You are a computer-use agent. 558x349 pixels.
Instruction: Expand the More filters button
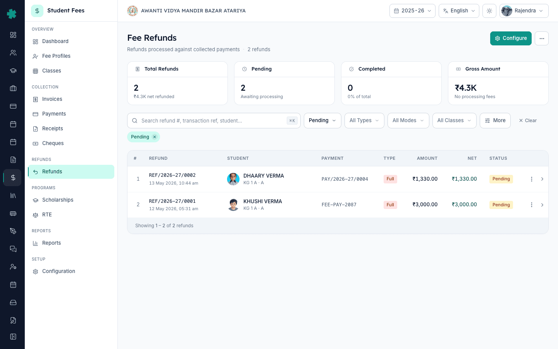tap(495, 121)
